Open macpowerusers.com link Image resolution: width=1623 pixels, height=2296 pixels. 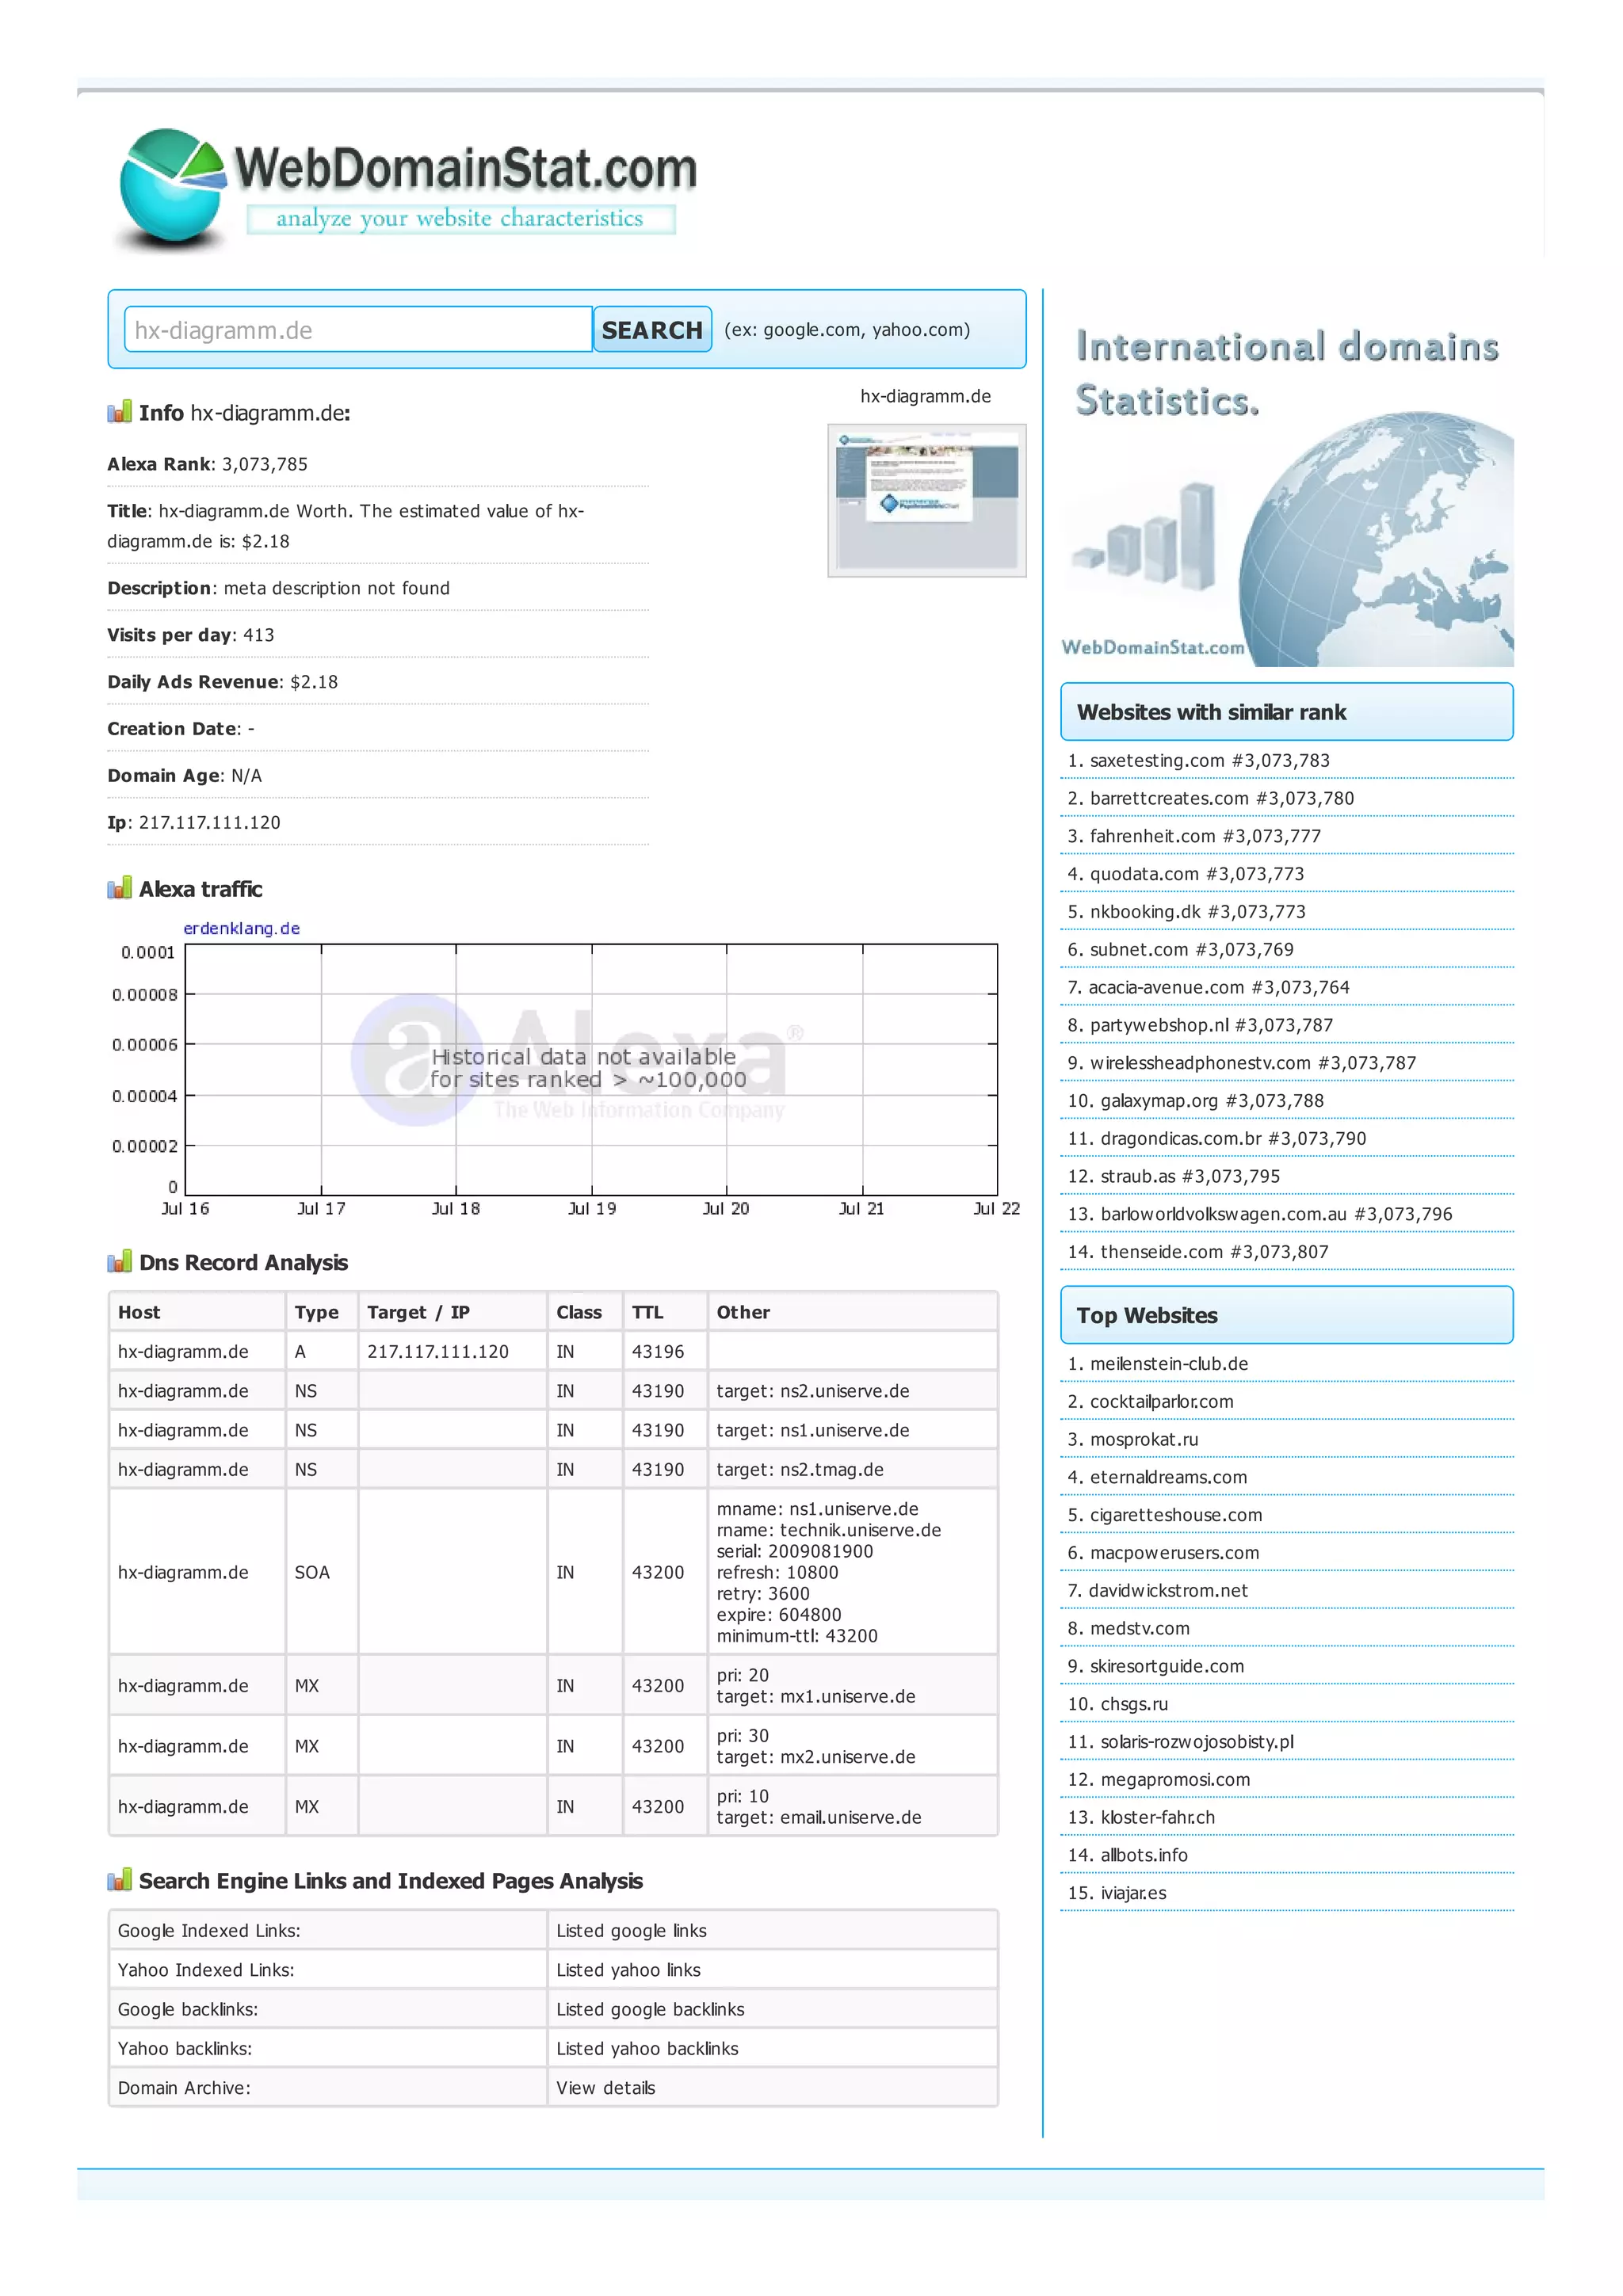(1174, 1553)
